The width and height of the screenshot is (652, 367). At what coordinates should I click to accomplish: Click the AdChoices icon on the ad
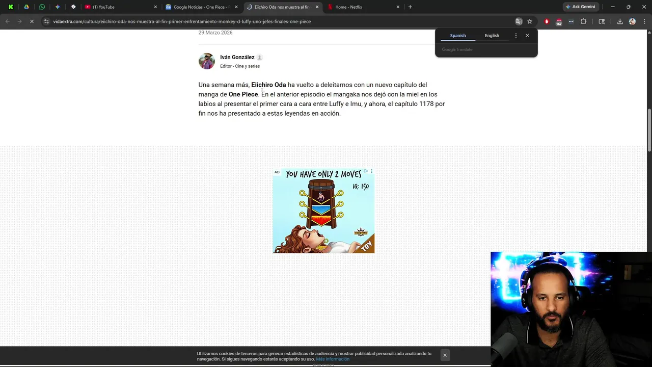click(366, 171)
